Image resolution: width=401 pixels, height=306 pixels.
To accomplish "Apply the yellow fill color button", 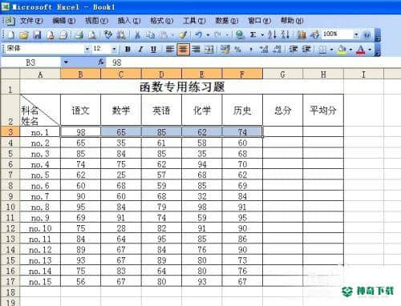I will coord(342,50).
